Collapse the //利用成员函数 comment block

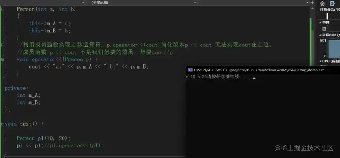(3, 45)
